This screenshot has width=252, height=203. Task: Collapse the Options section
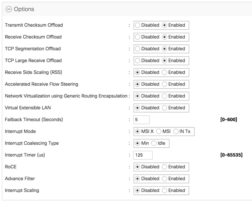(9, 9)
